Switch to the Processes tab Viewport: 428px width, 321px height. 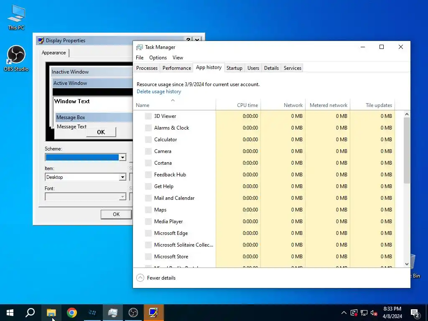pos(147,68)
